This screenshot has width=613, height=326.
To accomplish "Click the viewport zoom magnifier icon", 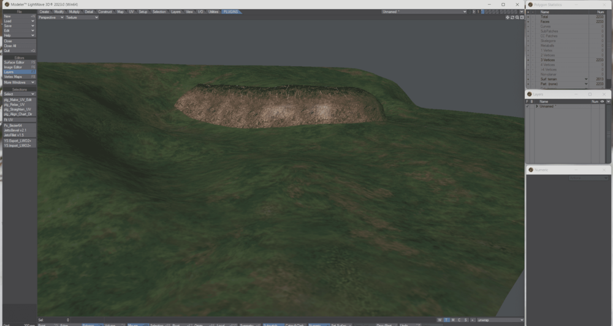I will point(516,17).
